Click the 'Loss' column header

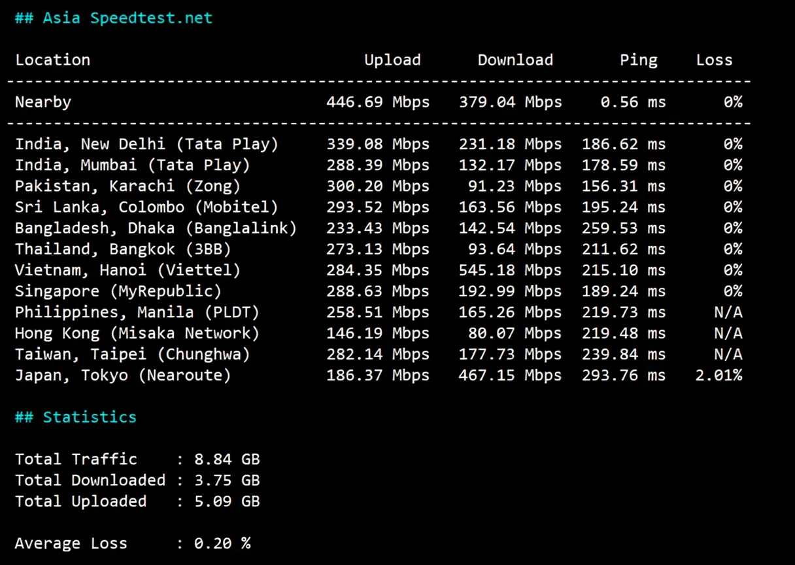click(714, 60)
